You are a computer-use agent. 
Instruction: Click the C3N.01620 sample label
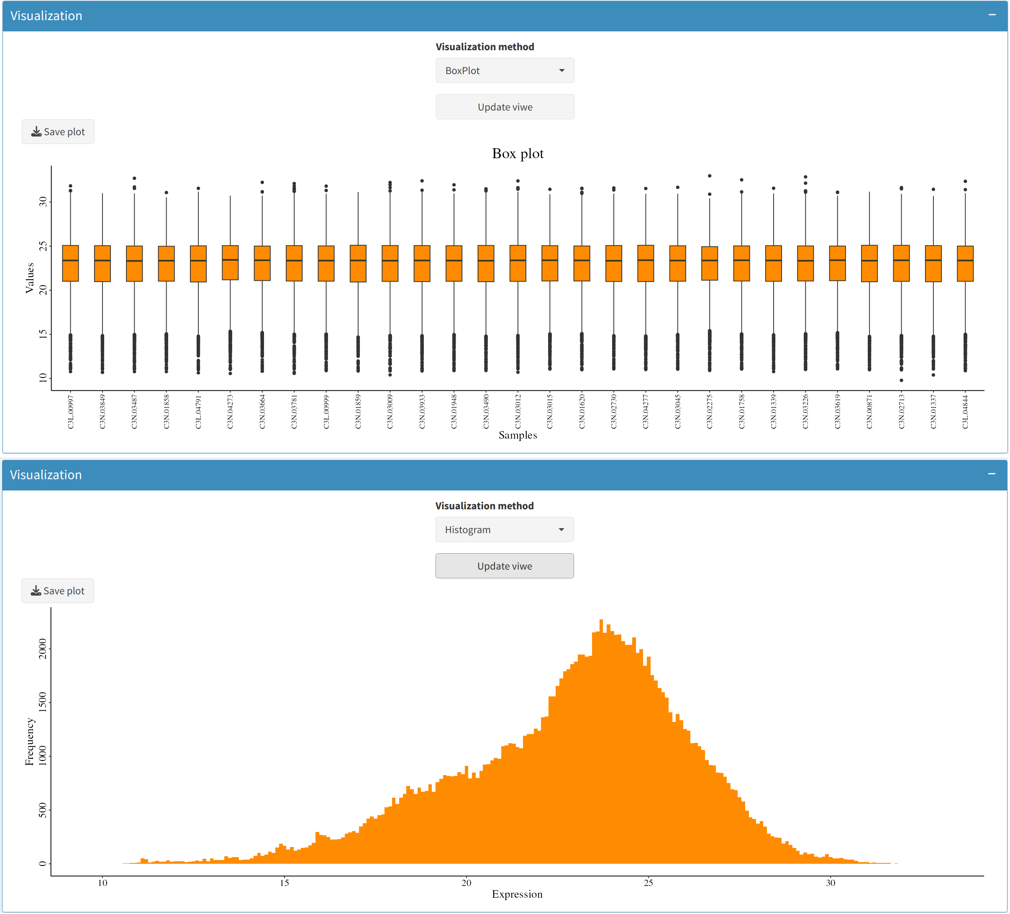(x=582, y=412)
